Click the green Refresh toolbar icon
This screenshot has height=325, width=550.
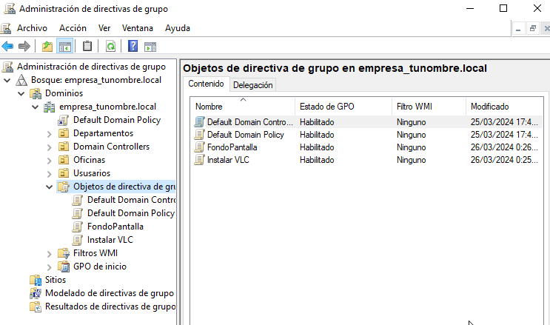110,46
